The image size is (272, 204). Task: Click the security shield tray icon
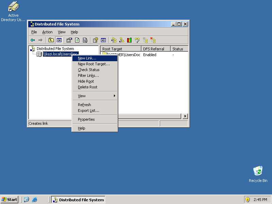248,200
